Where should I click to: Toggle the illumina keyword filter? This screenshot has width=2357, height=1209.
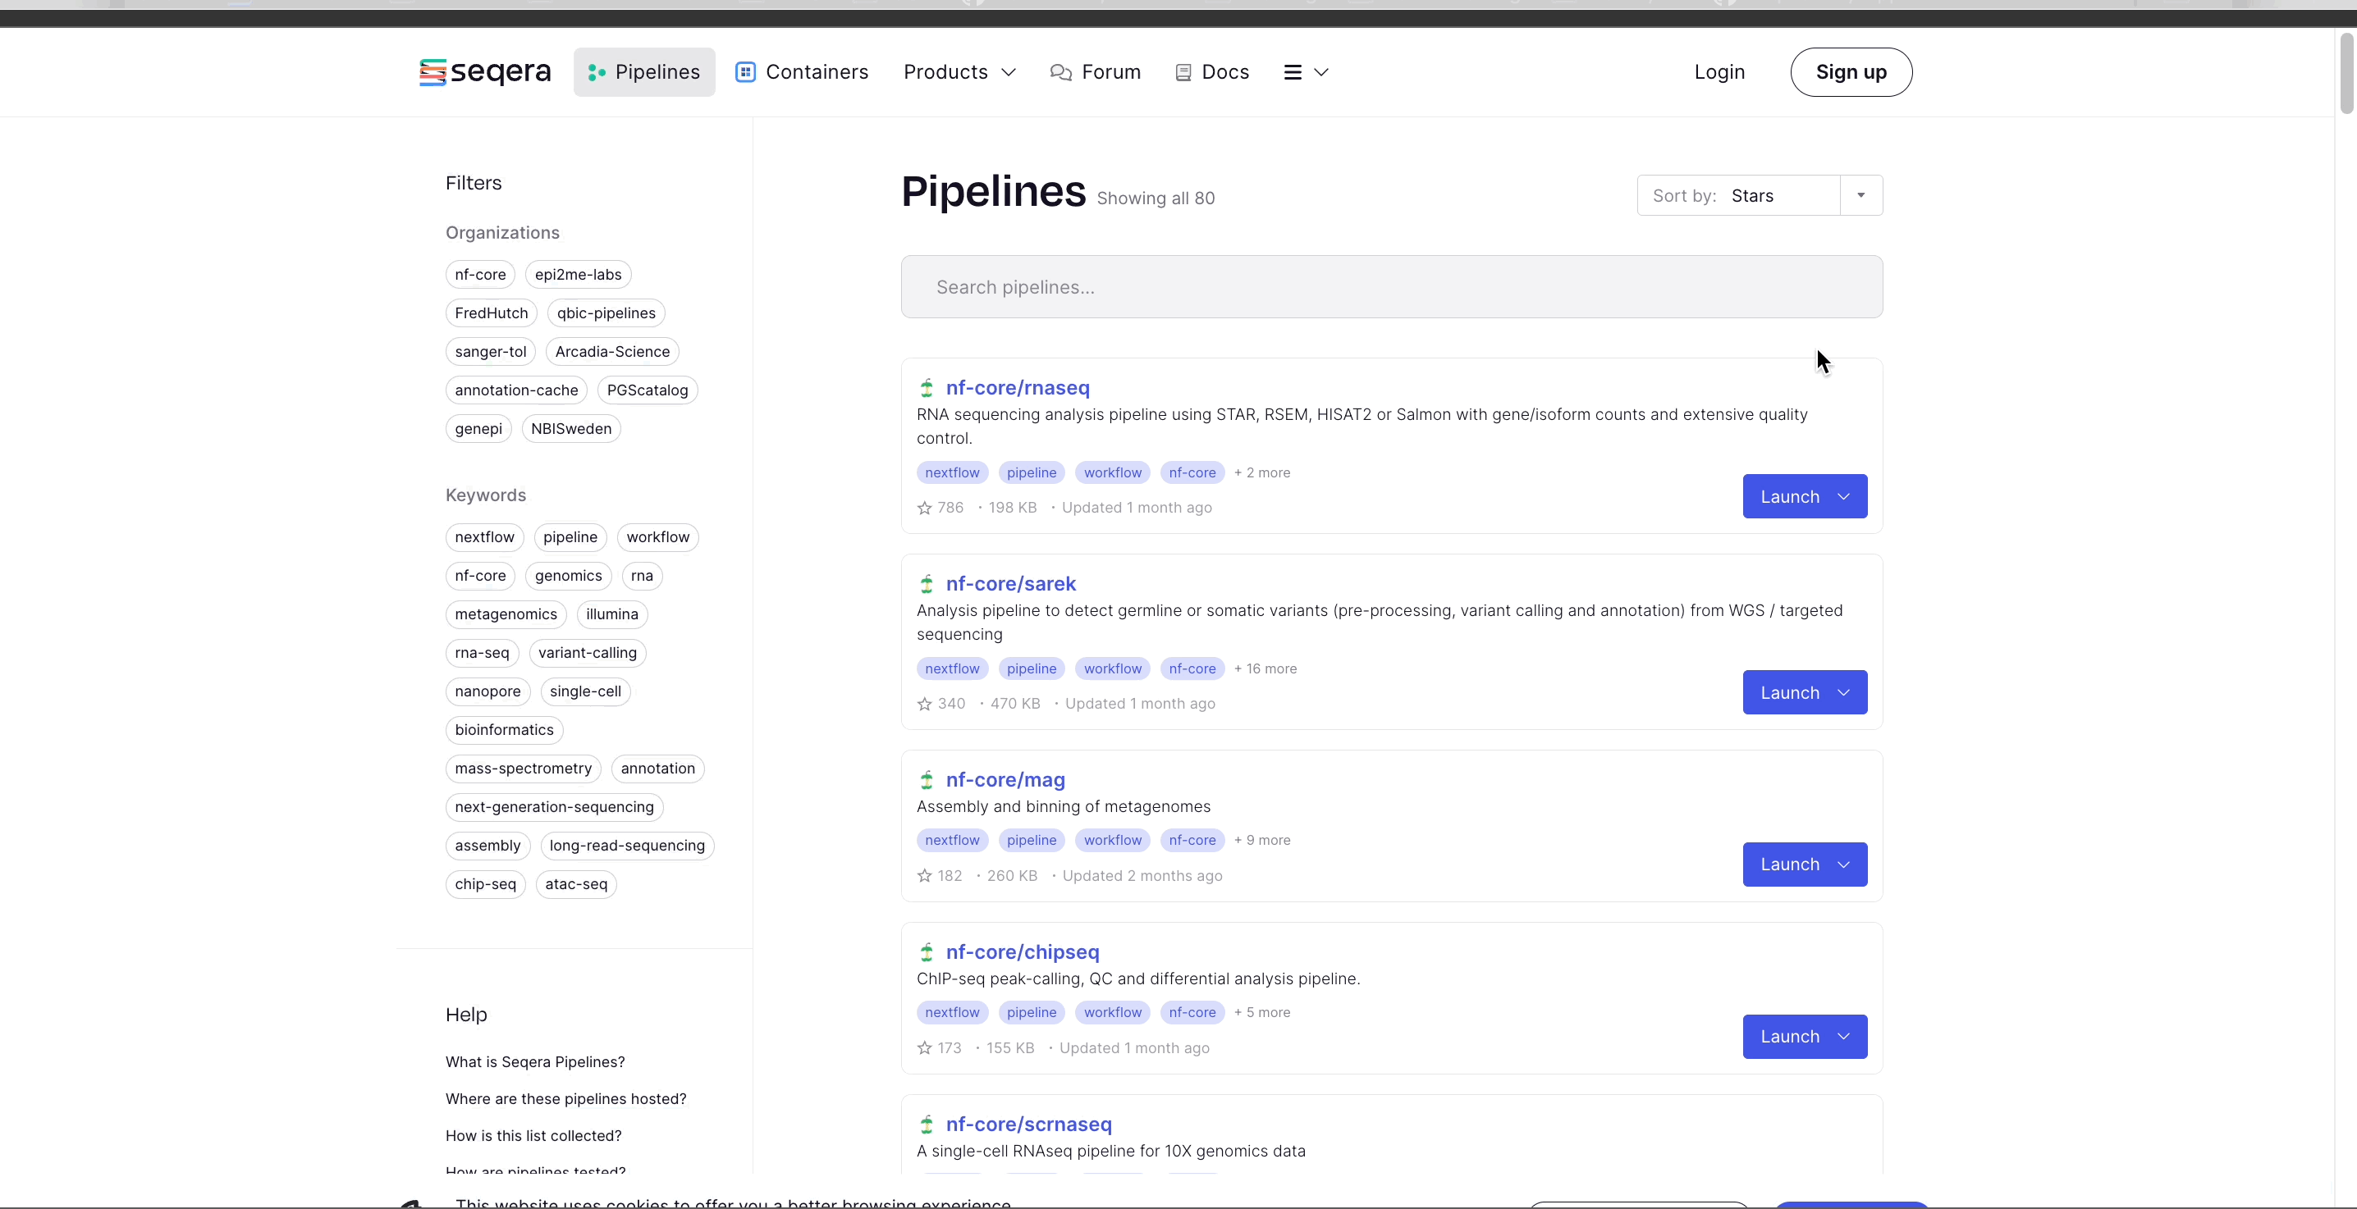(611, 614)
